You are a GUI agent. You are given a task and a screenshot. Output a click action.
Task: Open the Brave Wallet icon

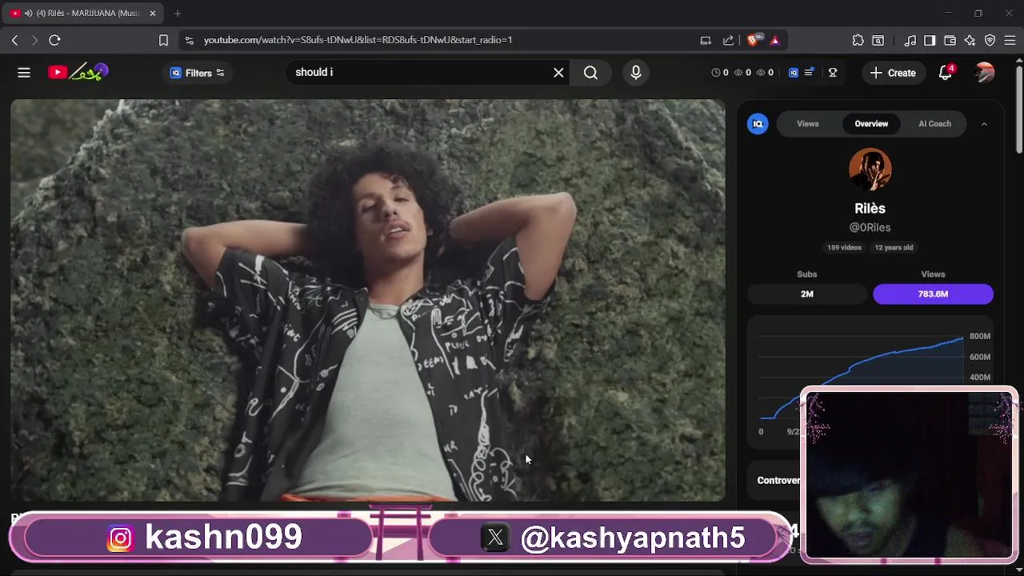[950, 40]
